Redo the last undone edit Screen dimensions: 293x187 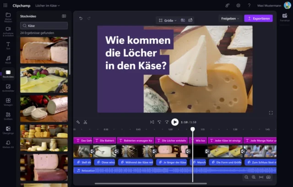pos(89,18)
